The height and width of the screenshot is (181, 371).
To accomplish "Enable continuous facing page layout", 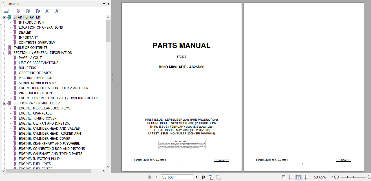I will 306,177.
